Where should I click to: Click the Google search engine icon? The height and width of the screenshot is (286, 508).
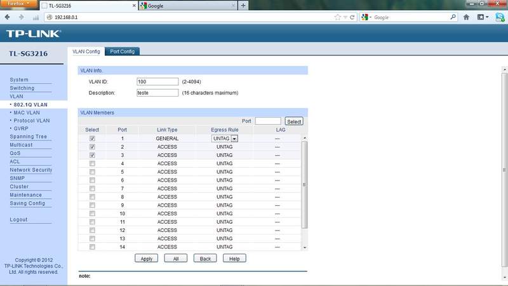click(366, 17)
